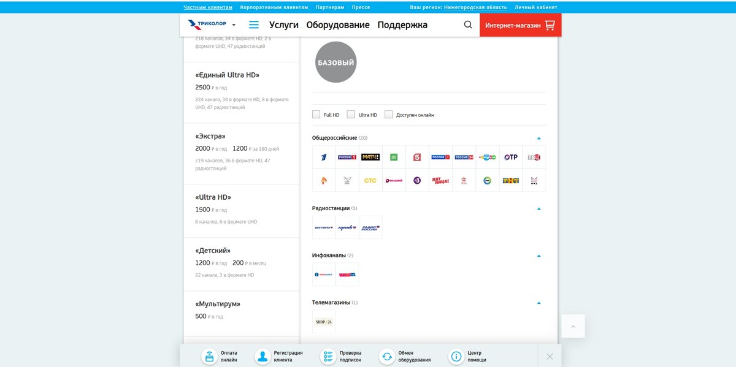
Task: Open Проверка подписок in bottom bar
Action: click(x=342, y=357)
